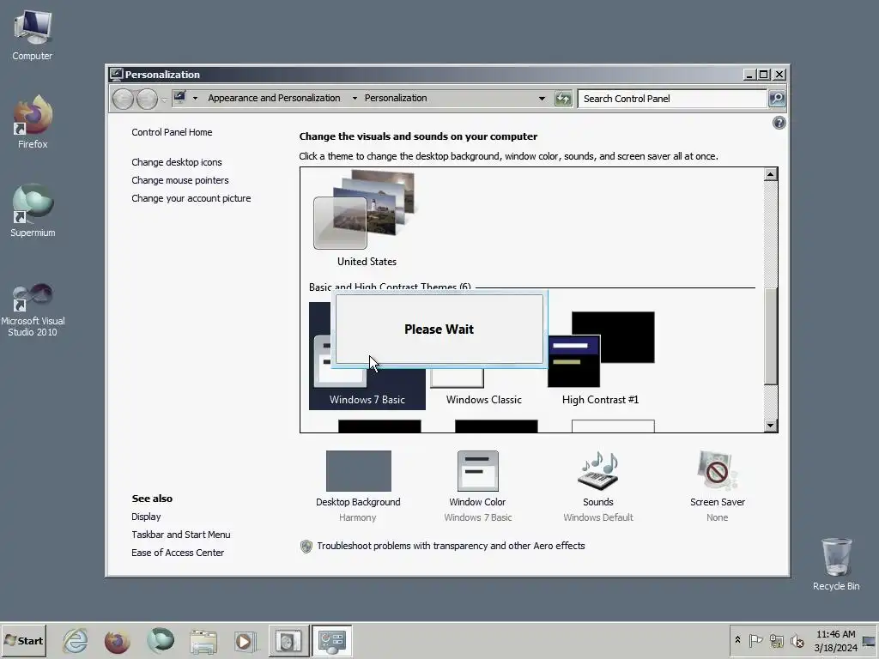
Task: Click Change your account picture
Action: tap(191, 198)
